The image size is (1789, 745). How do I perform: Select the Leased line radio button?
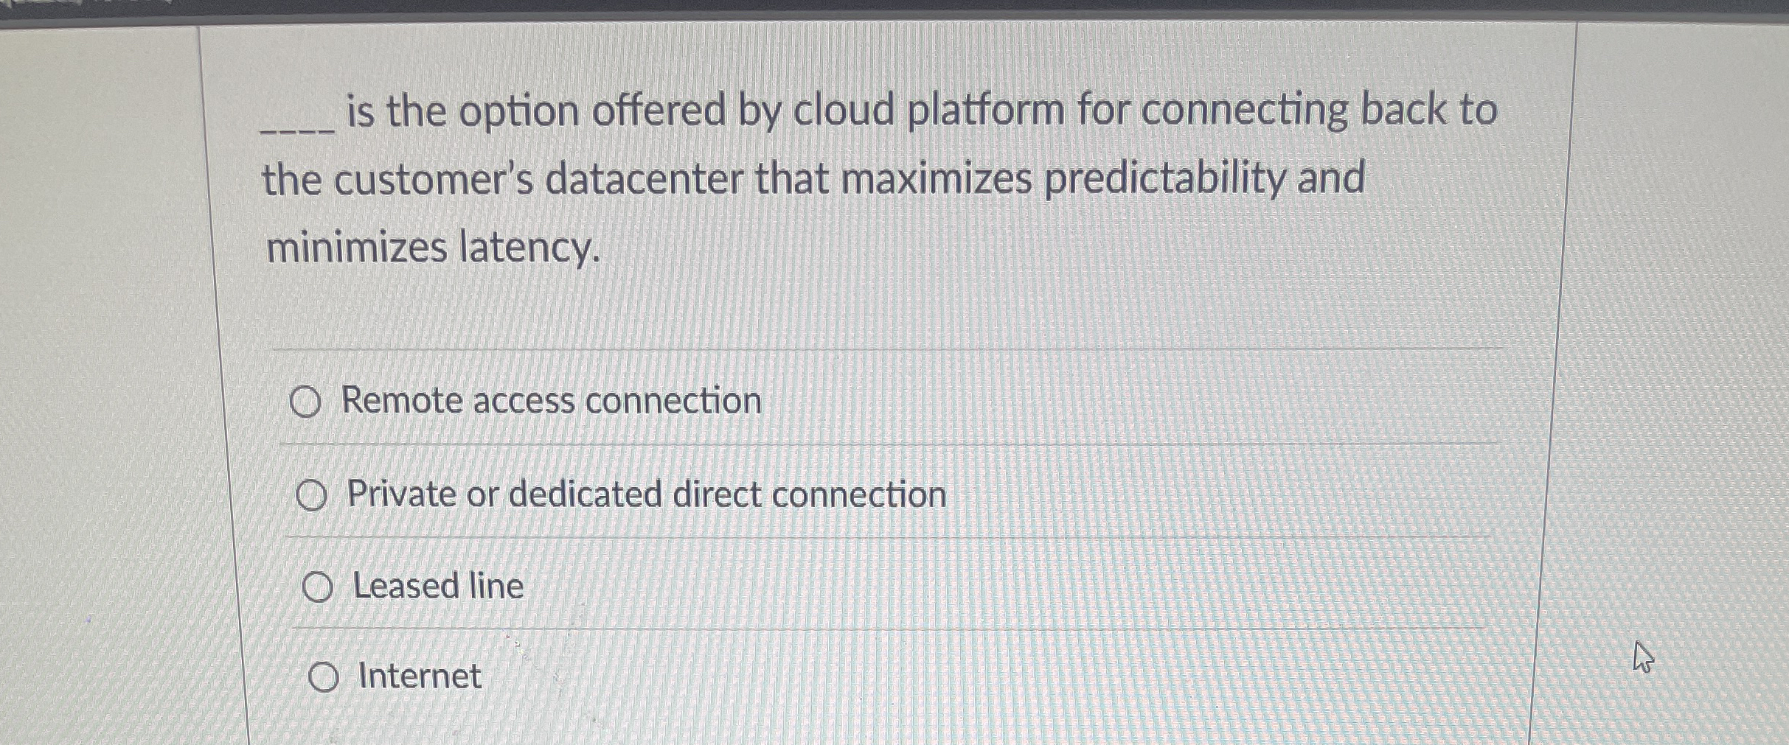coord(319,587)
